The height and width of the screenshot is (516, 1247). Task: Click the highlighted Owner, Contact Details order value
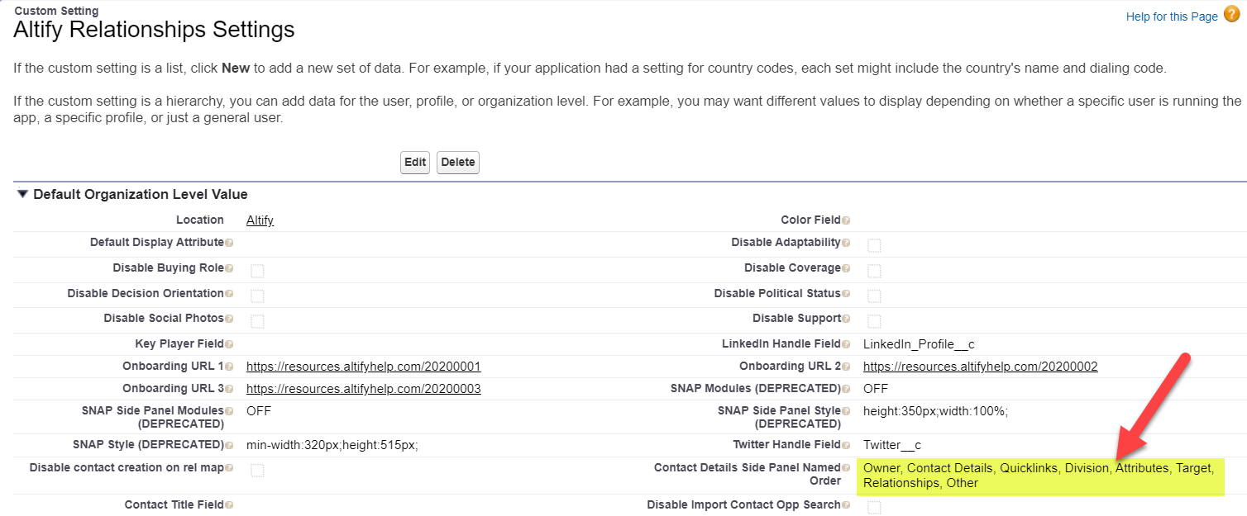click(1039, 476)
